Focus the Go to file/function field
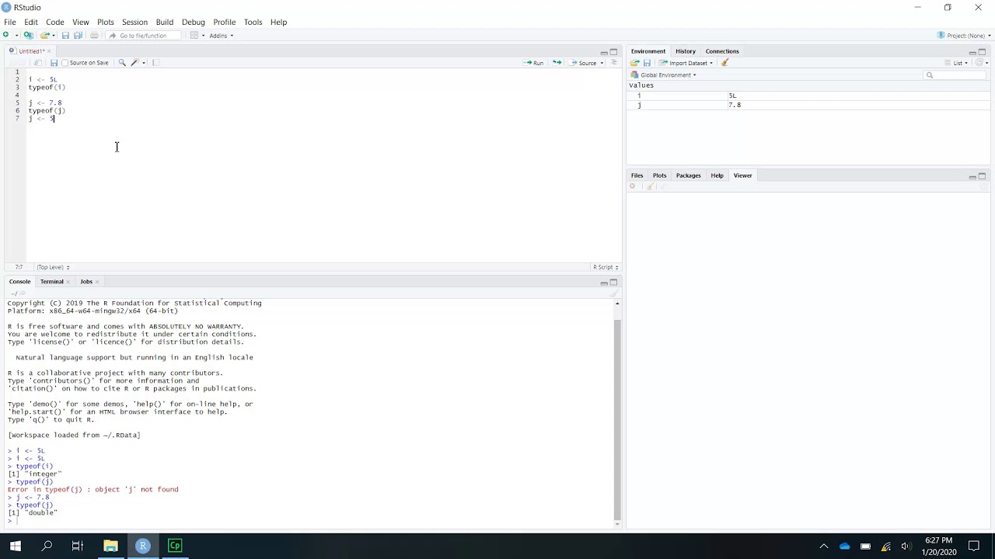995x559 pixels. click(143, 35)
